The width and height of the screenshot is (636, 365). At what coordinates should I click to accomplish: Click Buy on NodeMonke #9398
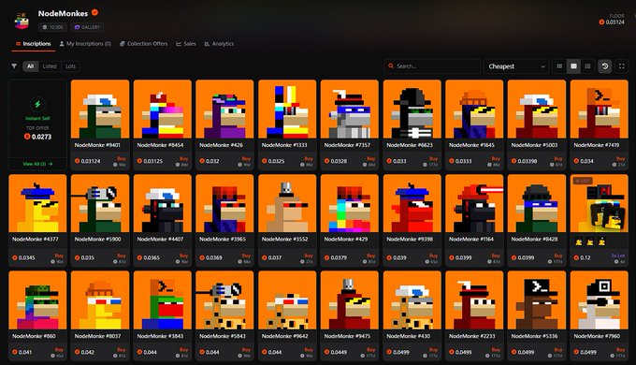[434, 255]
